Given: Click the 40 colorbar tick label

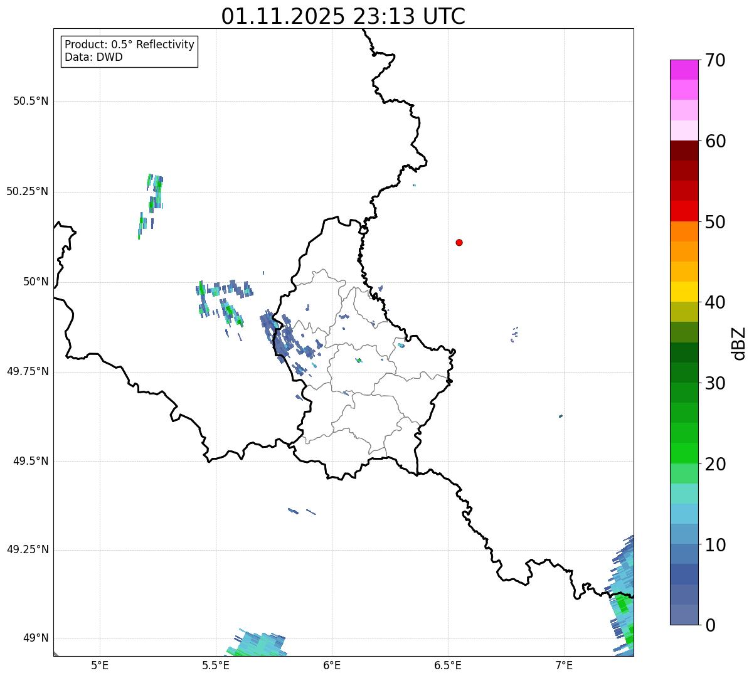Looking at the screenshot, I should pyautogui.click(x=715, y=302).
